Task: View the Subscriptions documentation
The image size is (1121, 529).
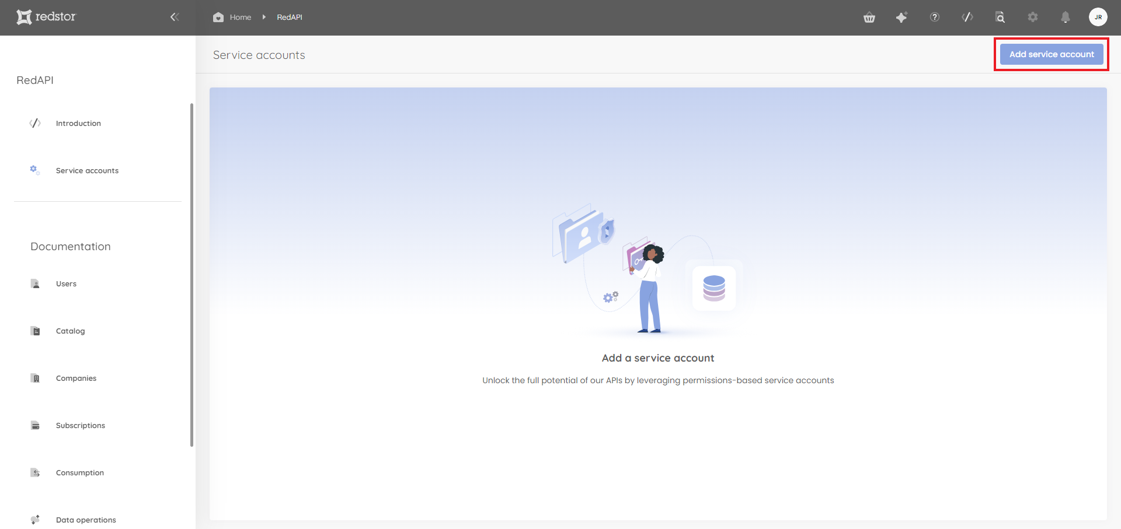Action: pos(80,425)
